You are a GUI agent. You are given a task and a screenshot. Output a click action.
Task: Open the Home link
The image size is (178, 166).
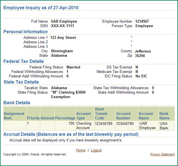[x=80, y=150]
